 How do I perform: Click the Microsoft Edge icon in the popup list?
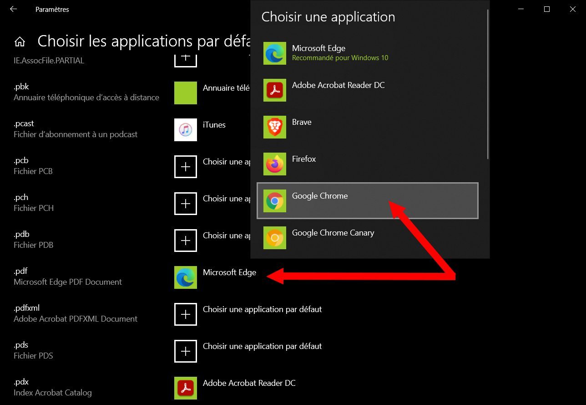coord(275,53)
